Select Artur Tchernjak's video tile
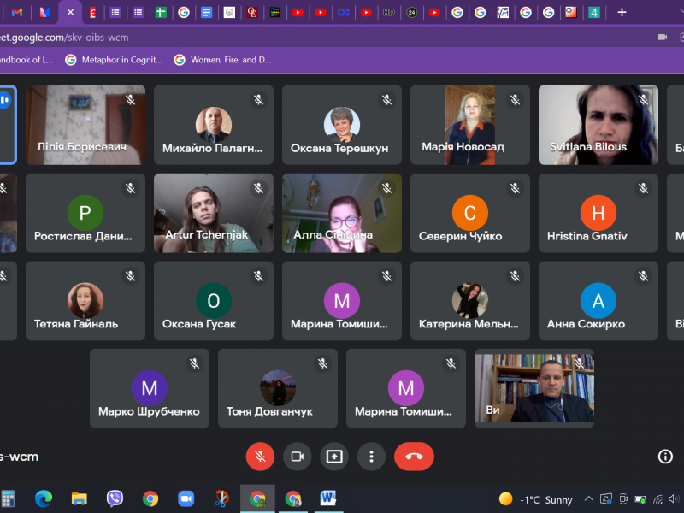Viewport: 684px width, 513px height. point(214,213)
